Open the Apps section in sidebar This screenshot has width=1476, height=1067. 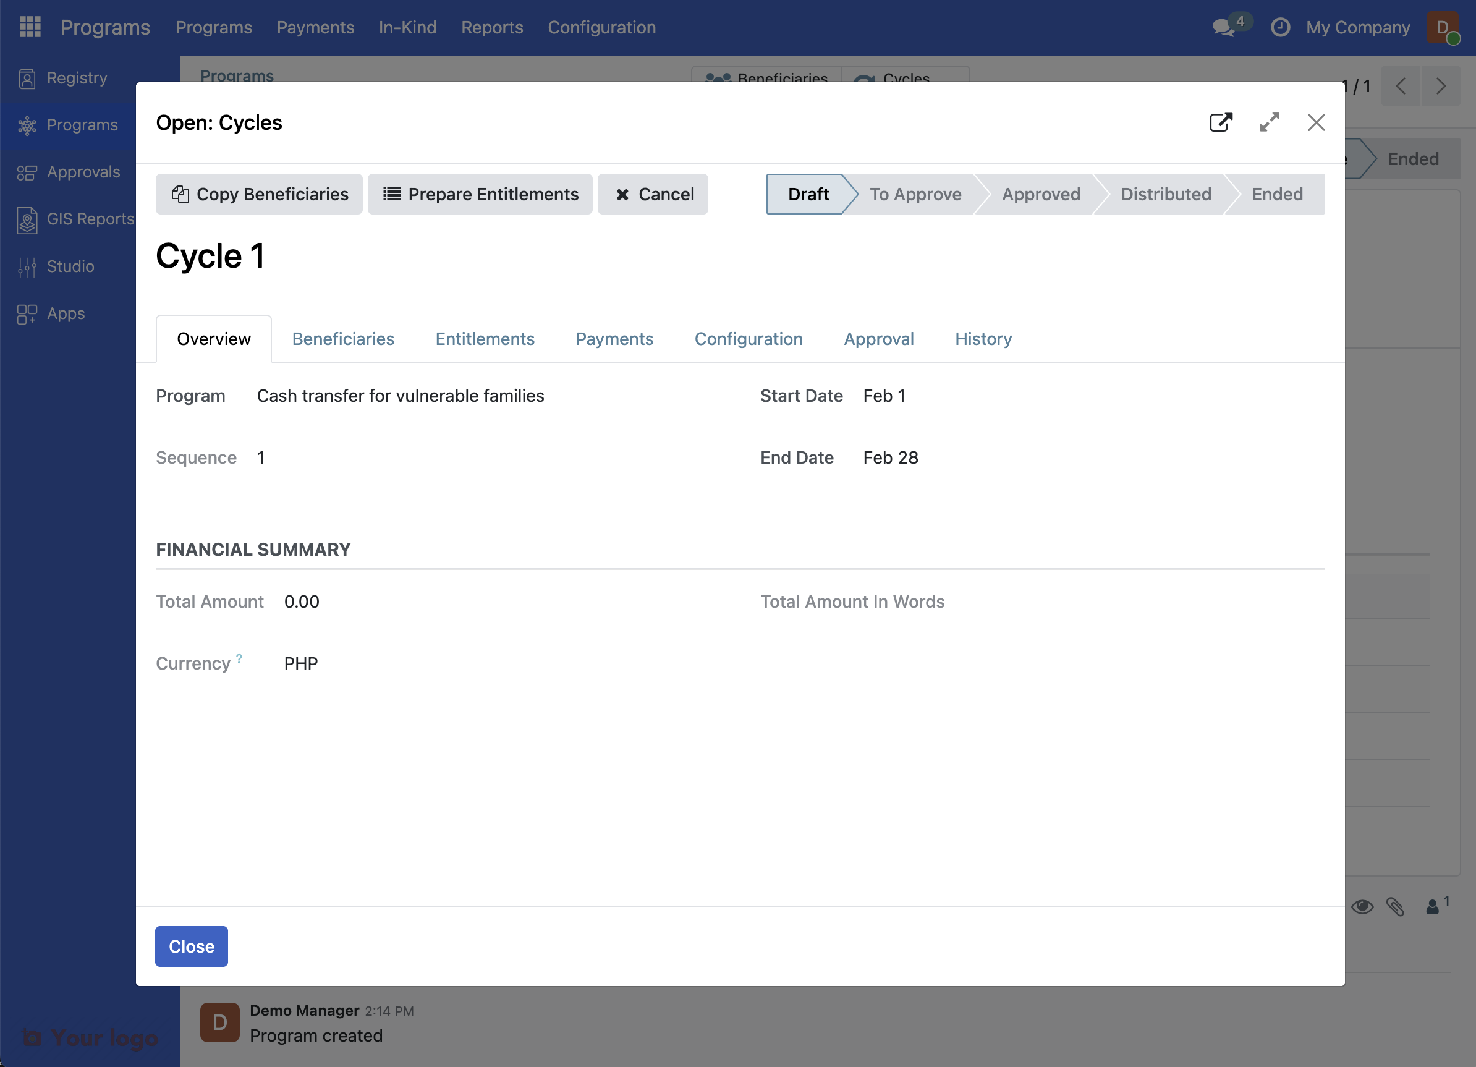coord(64,313)
